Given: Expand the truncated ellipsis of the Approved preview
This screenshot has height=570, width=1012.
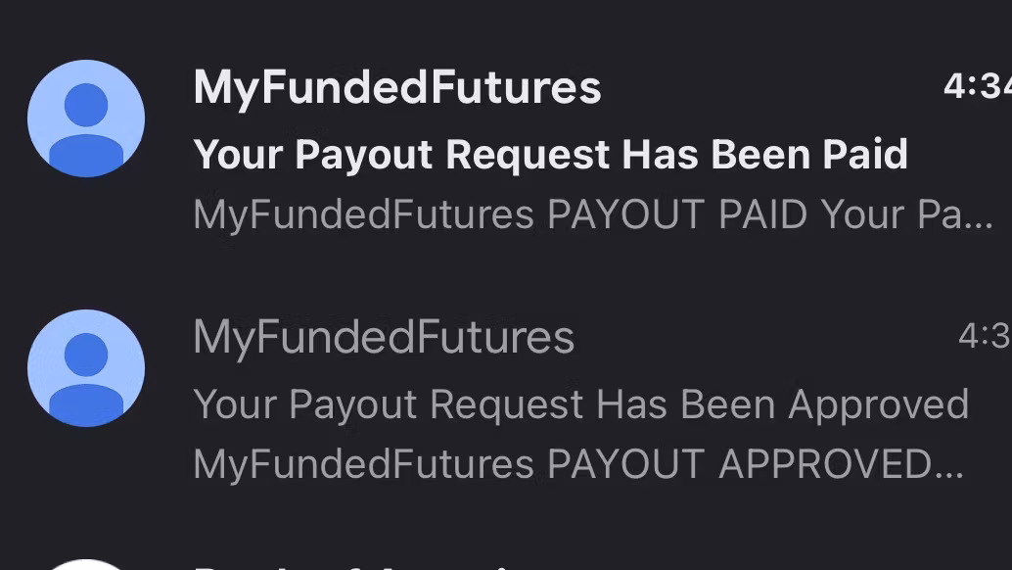Looking at the screenshot, I should coord(949,467).
